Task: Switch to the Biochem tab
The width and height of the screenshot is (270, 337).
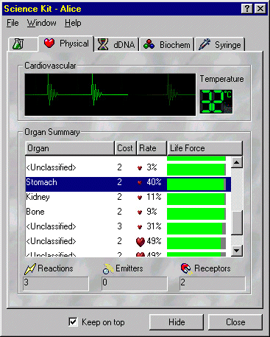Action: [167, 45]
